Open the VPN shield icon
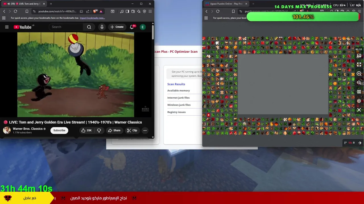 click(x=144, y=11)
